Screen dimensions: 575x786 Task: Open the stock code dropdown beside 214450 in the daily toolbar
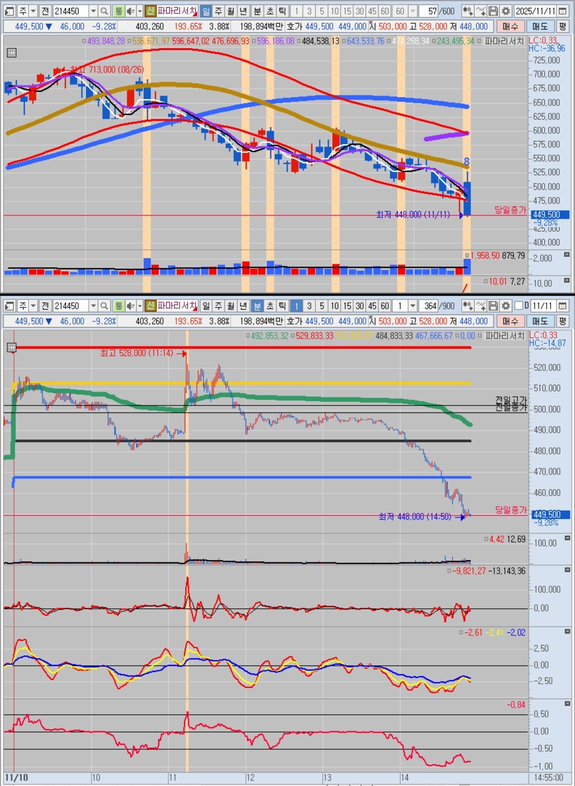tap(93, 11)
